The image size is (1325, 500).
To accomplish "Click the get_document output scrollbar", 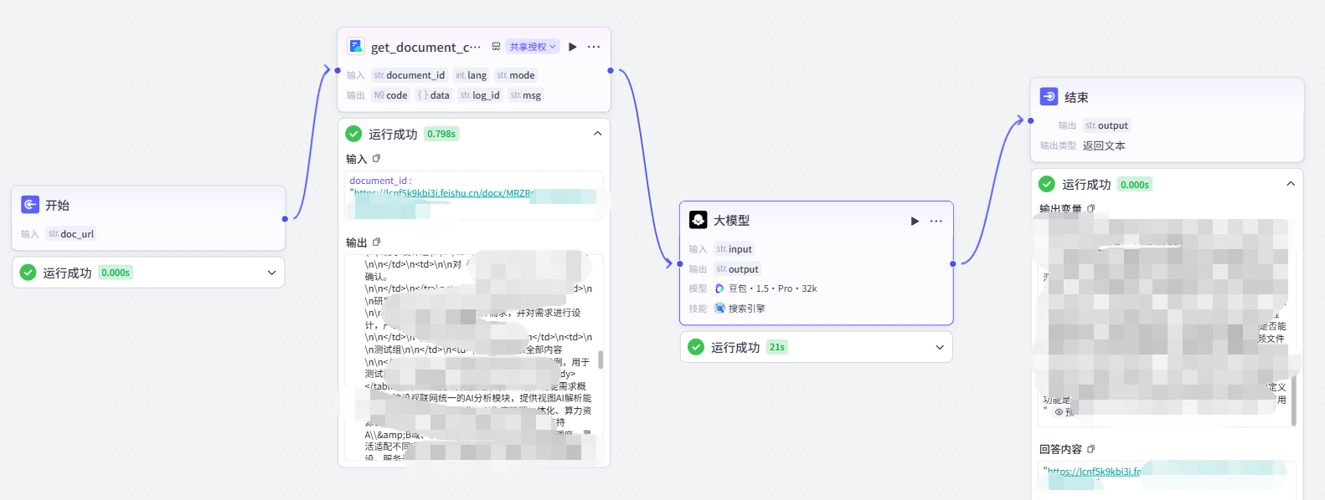I will (601, 360).
